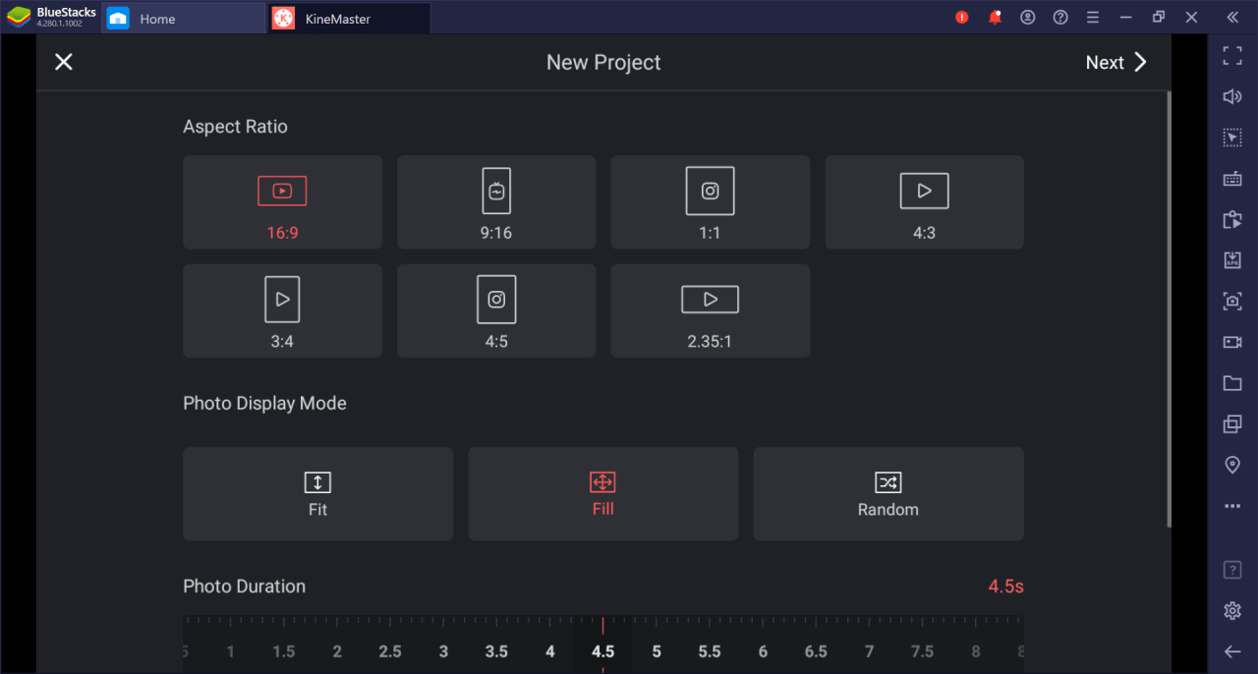This screenshot has width=1258, height=674.
Task: Click the cursor lock icon in sidebar
Action: pyautogui.click(x=1232, y=138)
